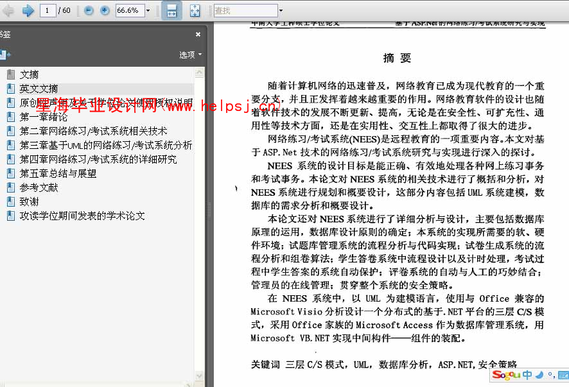Jump to 第五章总结与展望 bookmark
569x387 pixels.
[x=58, y=174]
